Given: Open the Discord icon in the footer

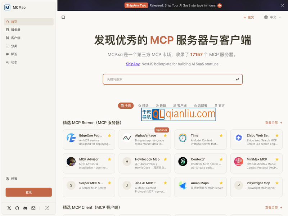Looking at the screenshot, I should 25,208.
